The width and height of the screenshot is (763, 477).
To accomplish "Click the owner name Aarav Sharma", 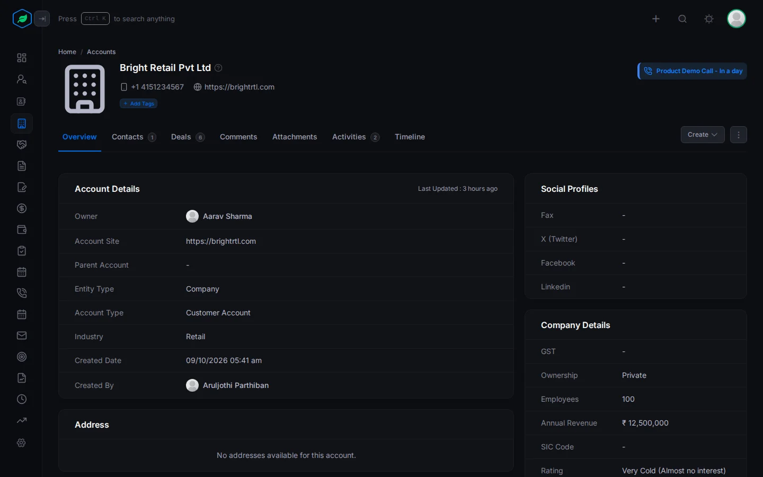I will 227,216.
